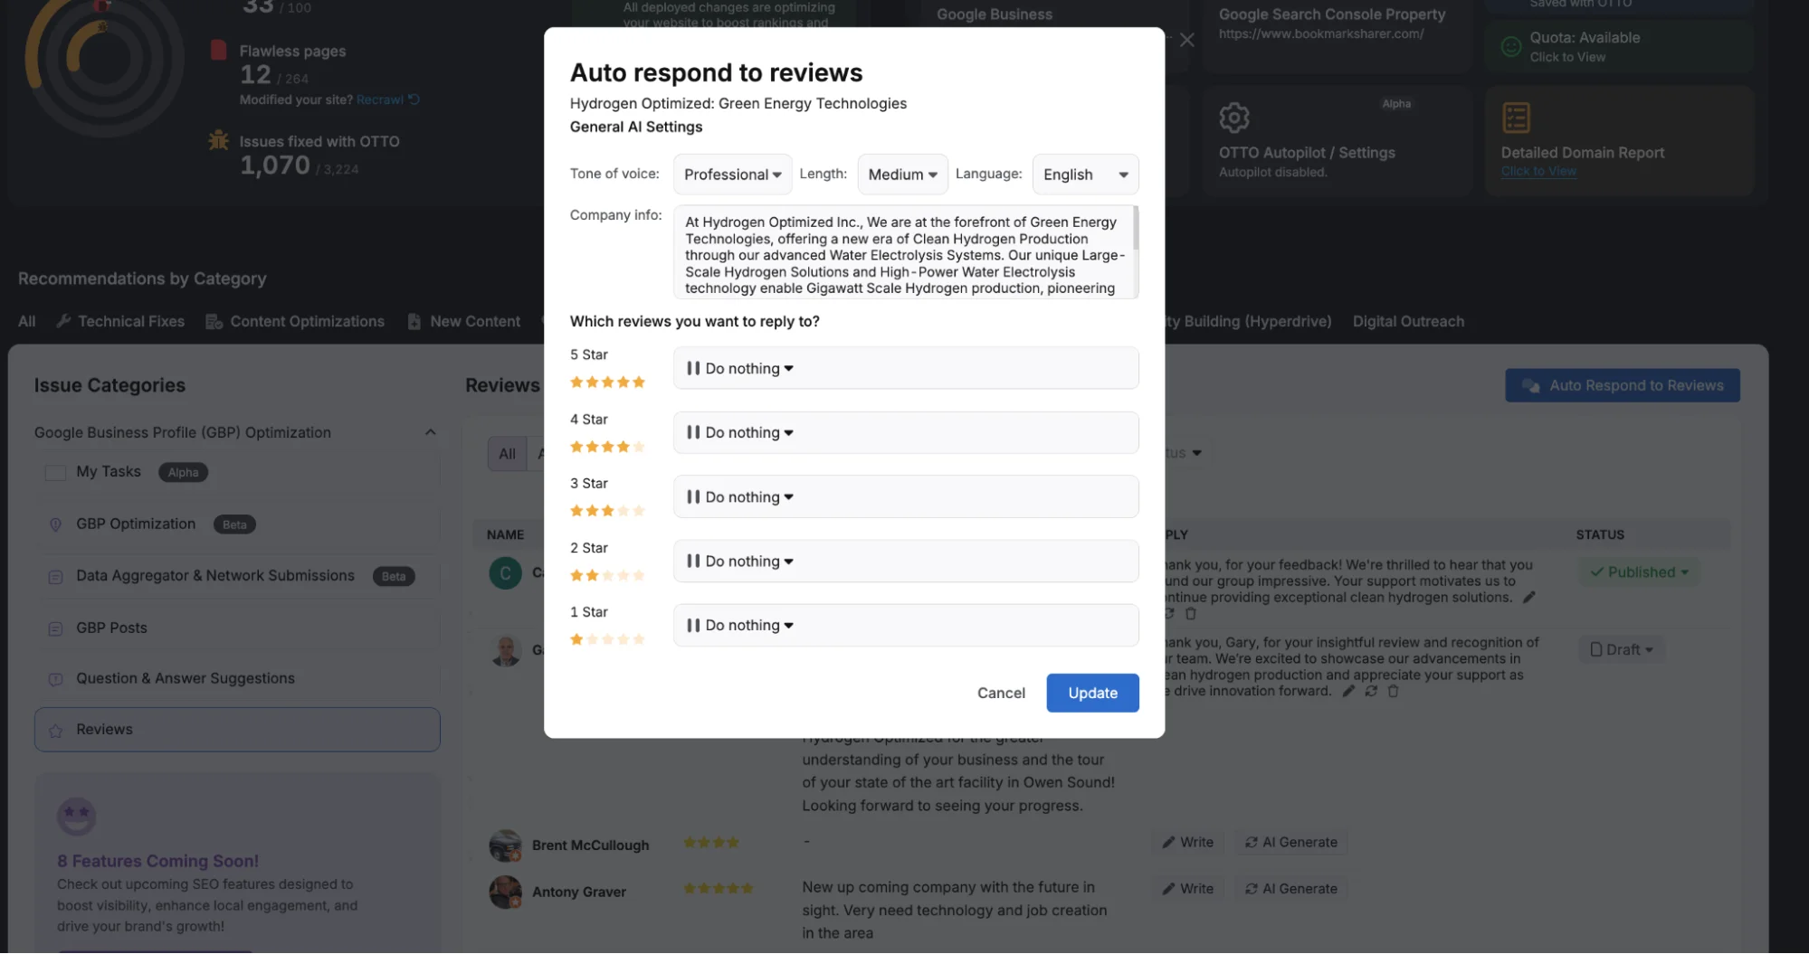
Task: Click the star-eyes emoji in Features Coming Soon
Action: [x=76, y=816]
